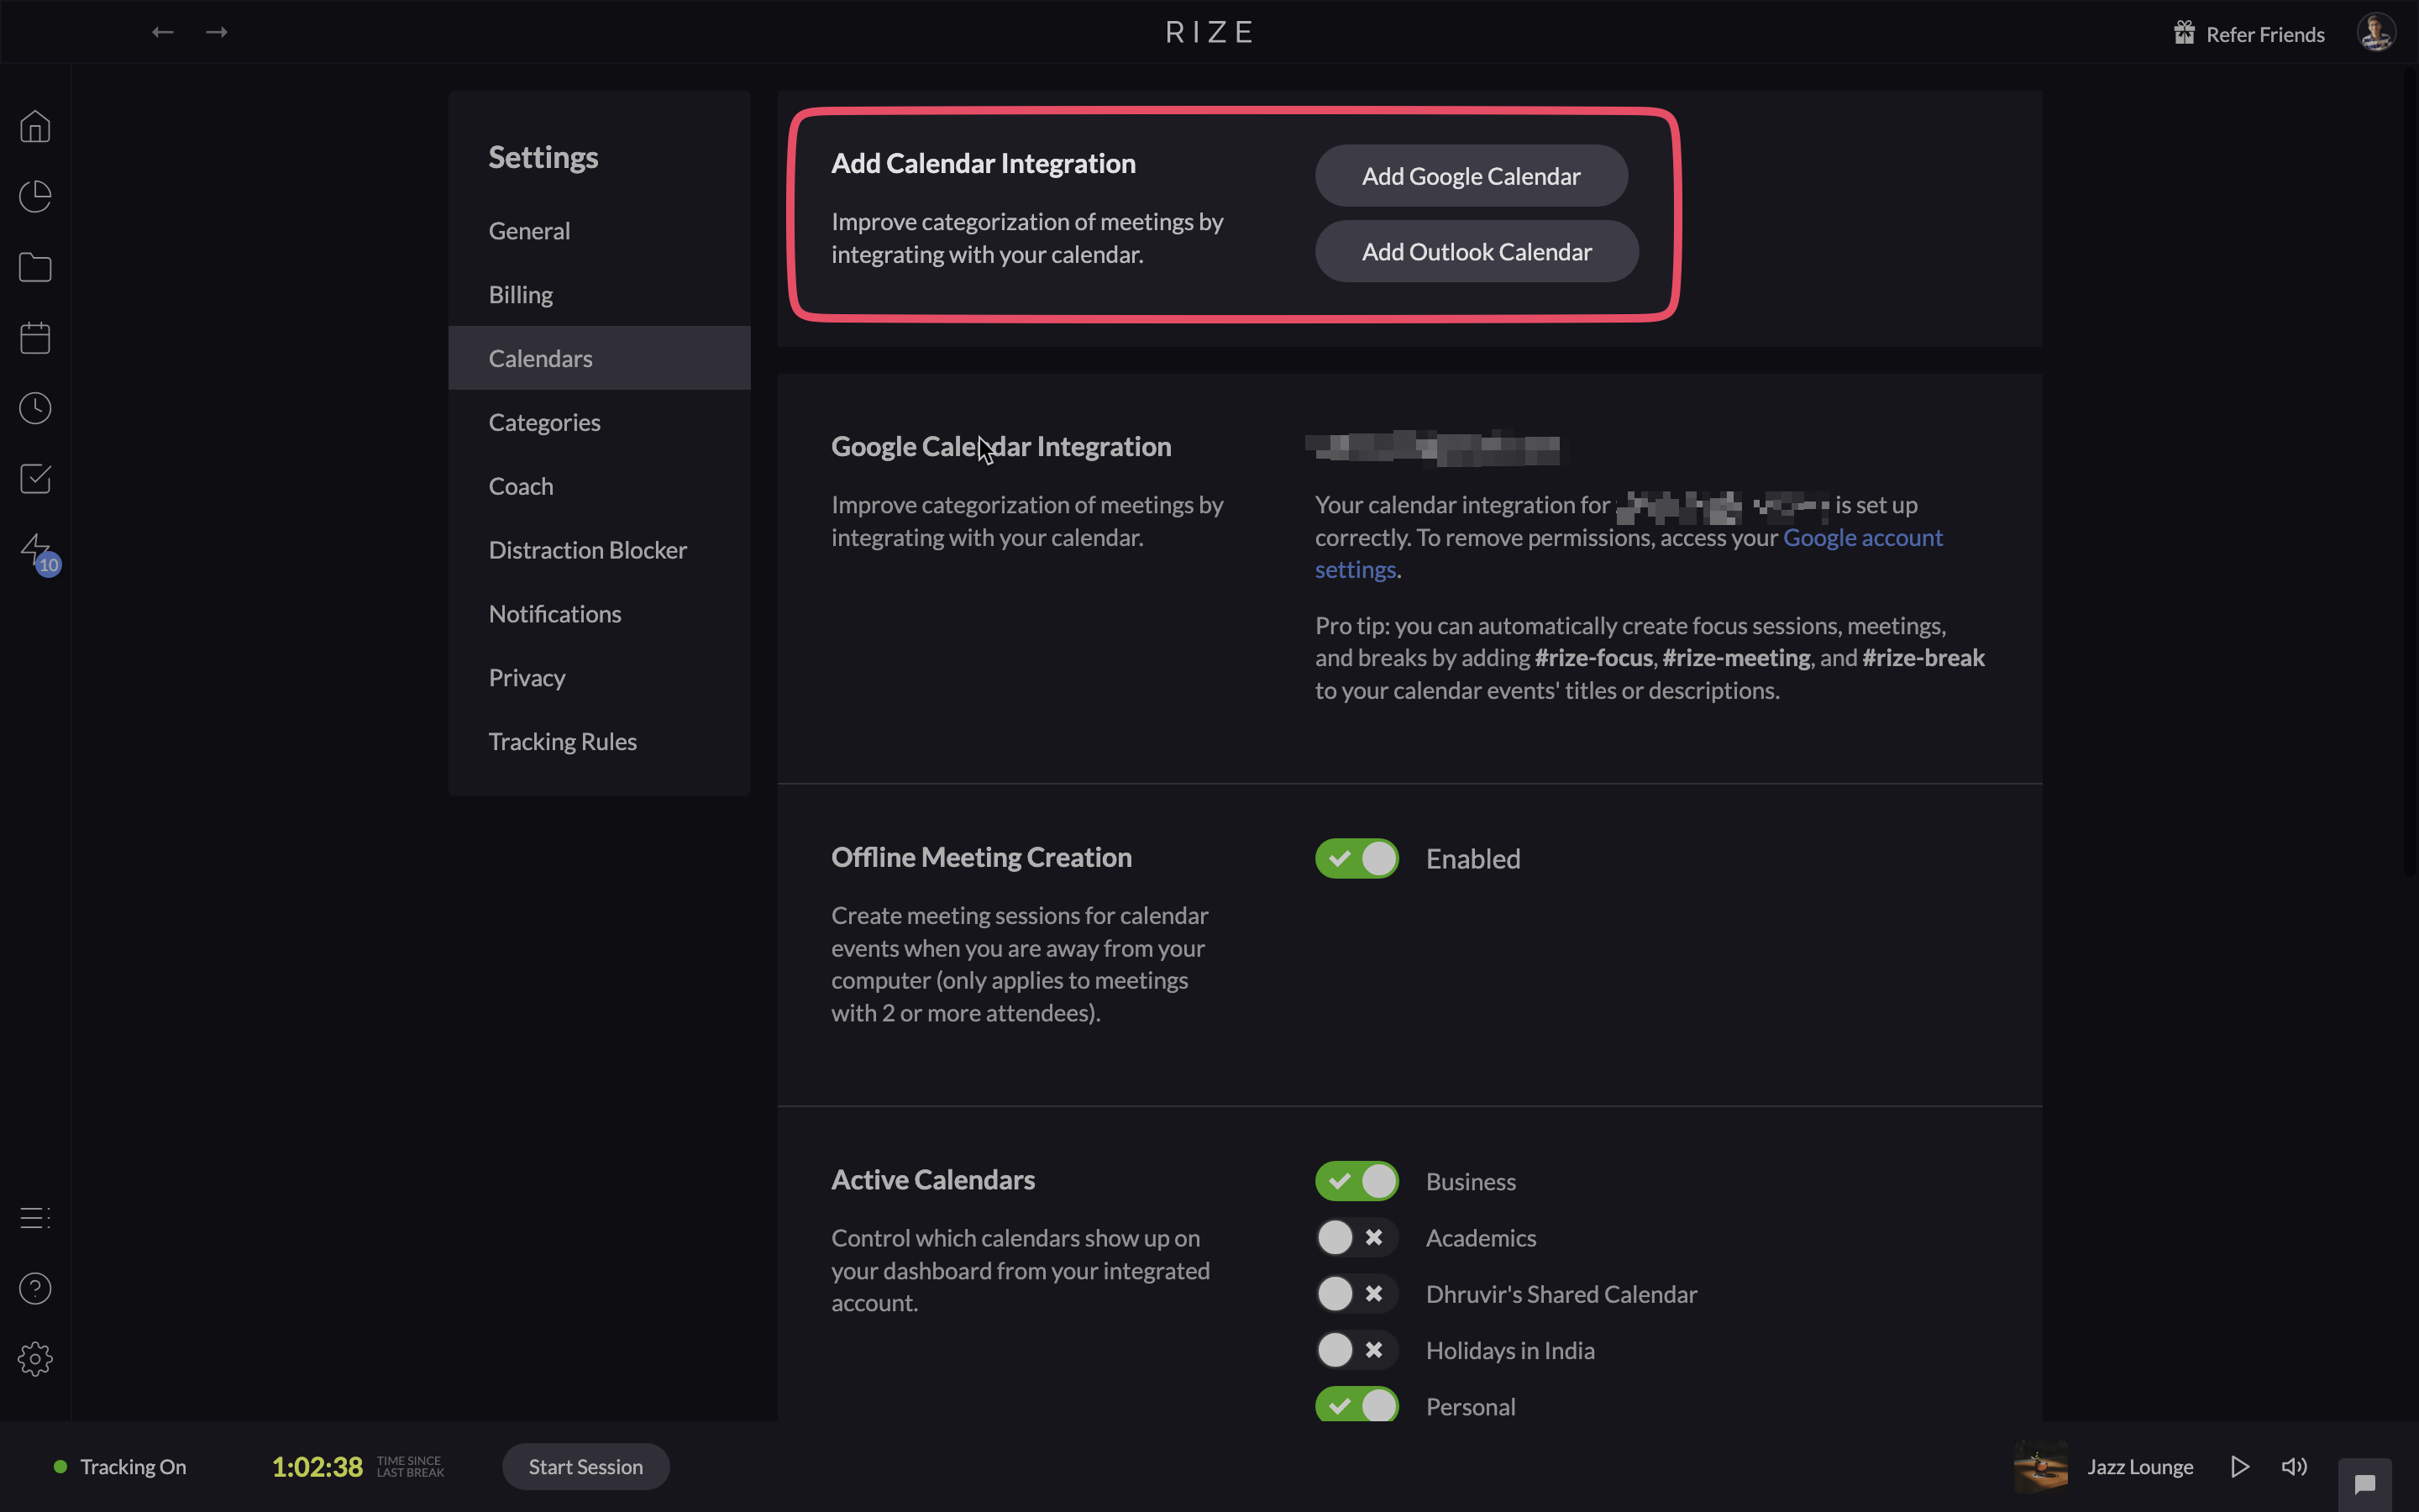The image size is (2419, 1512).
Task: Open the clock history icon in sidebar
Action: coord(35,408)
